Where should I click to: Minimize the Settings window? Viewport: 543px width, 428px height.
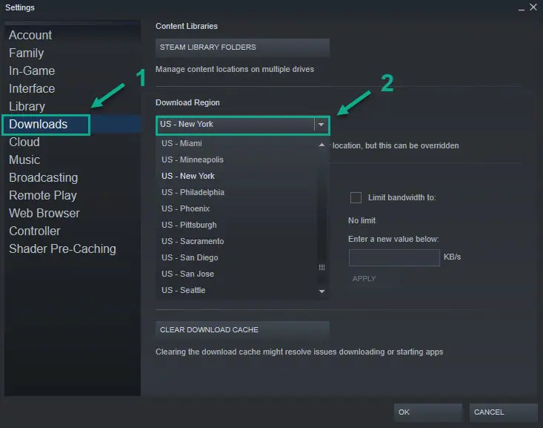coord(522,8)
